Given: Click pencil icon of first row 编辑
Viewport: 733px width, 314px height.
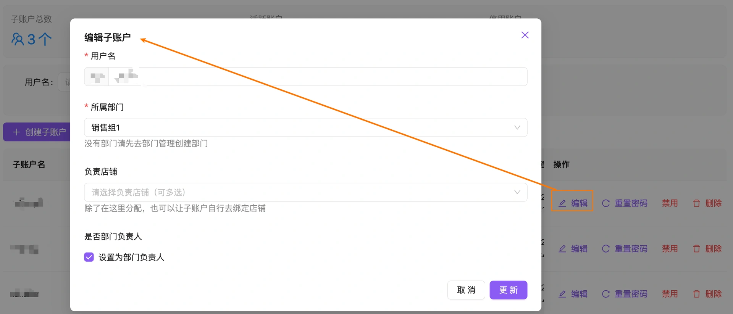Looking at the screenshot, I should 562,203.
